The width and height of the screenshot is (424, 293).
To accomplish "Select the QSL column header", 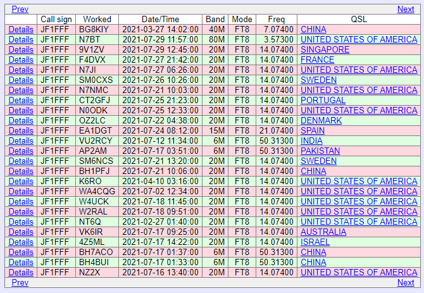I will click(x=359, y=19).
